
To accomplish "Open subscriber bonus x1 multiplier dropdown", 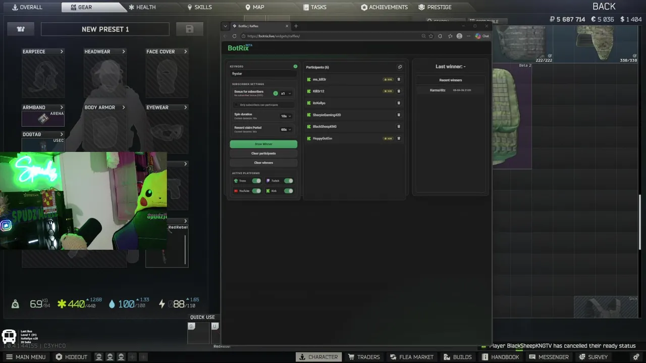I will [286, 93].
